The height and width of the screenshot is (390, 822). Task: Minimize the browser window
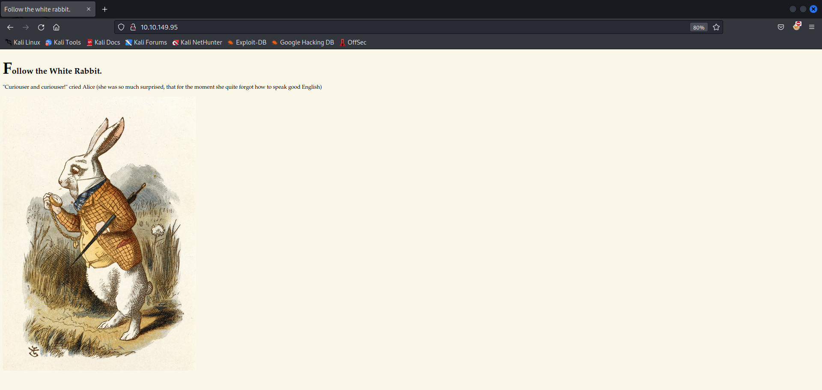793,9
